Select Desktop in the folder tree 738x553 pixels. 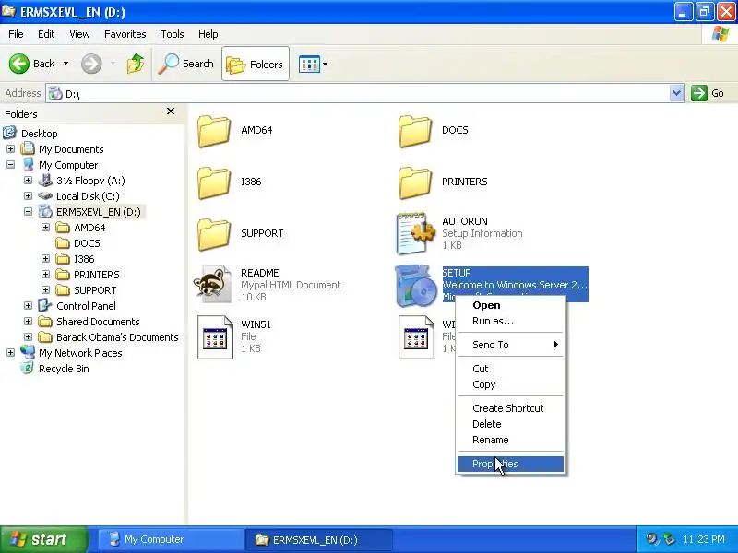pos(40,134)
